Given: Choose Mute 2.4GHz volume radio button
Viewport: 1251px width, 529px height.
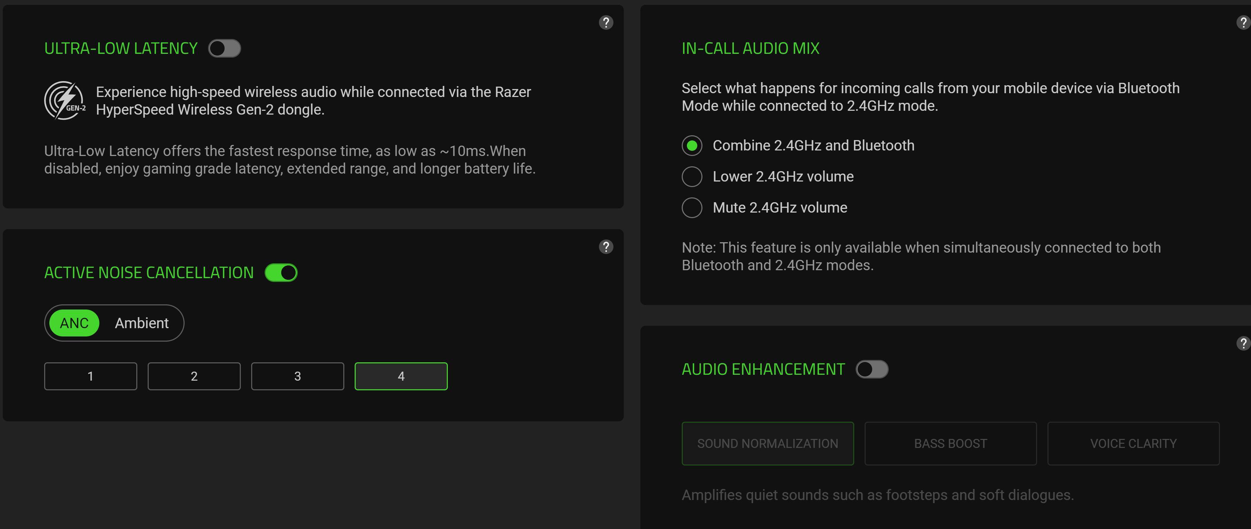Looking at the screenshot, I should click(x=692, y=208).
